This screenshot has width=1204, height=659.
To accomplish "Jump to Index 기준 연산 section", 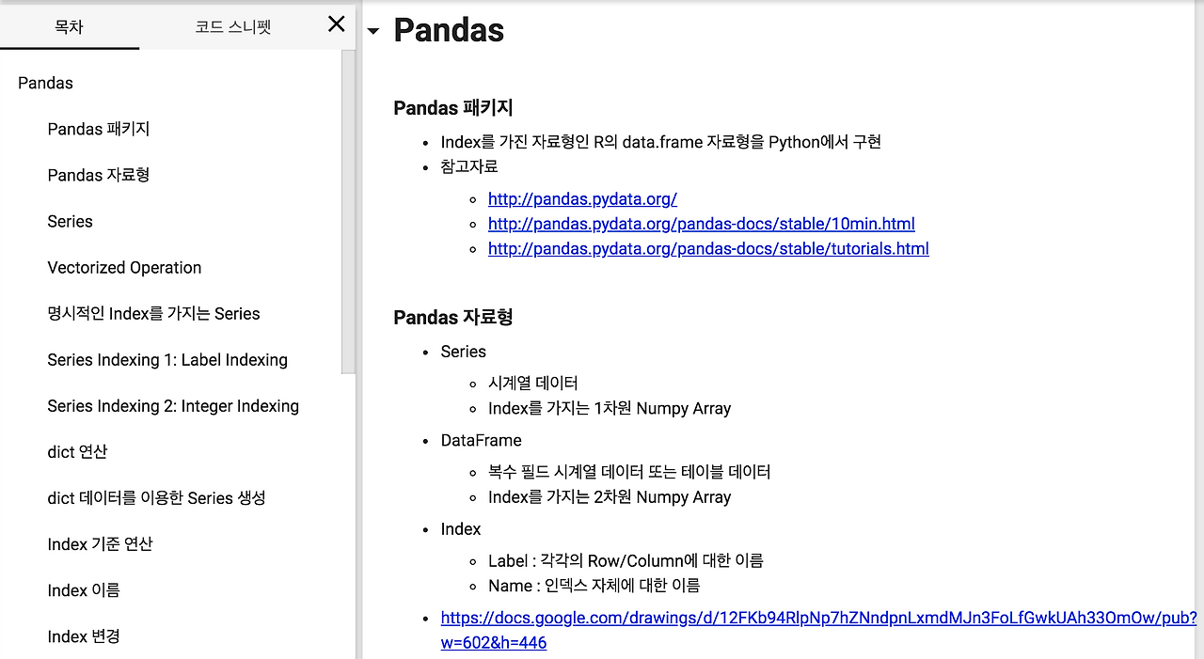I will click(x=100, y=543).
